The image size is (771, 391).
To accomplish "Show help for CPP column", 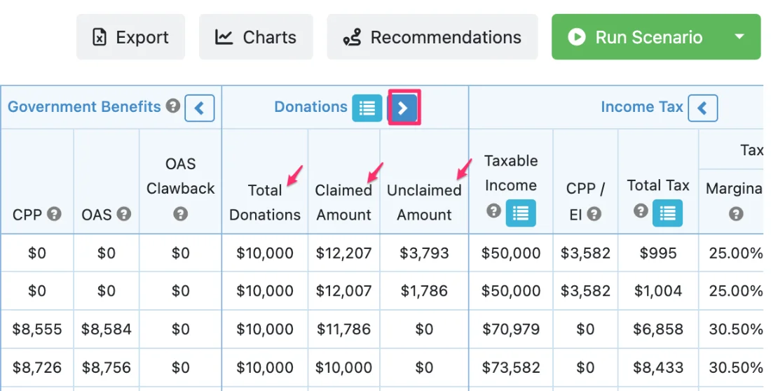I will click(x=54, y=214).
